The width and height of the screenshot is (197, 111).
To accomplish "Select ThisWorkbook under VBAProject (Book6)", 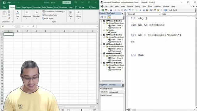I will [116, 70].
